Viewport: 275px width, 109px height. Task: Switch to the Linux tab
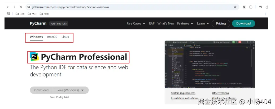point(65,37)
